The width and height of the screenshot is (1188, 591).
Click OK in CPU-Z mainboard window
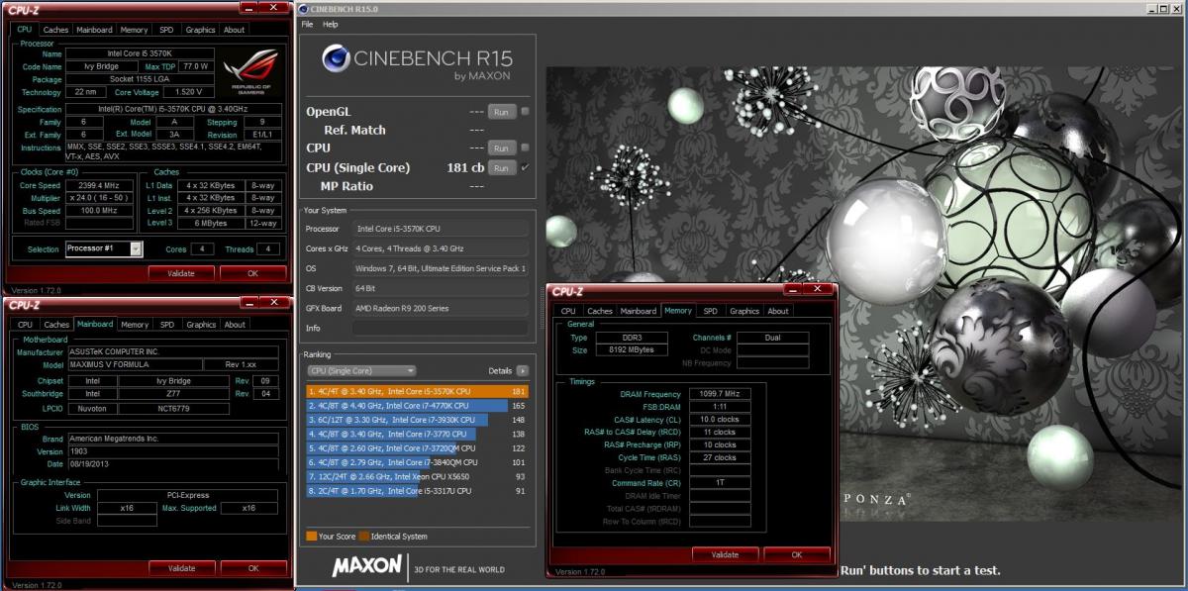point(252,568)
